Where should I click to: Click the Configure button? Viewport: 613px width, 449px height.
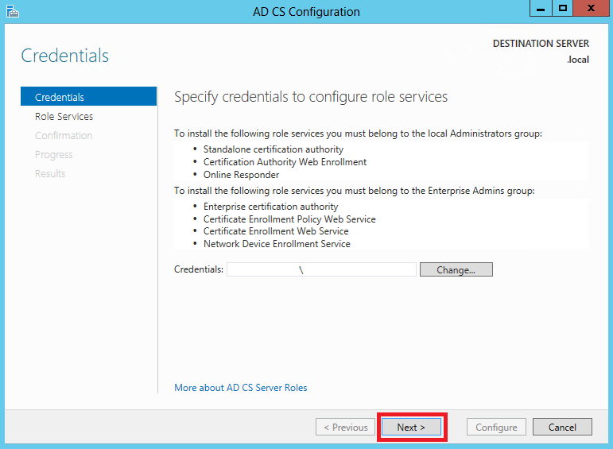[496, 427]
